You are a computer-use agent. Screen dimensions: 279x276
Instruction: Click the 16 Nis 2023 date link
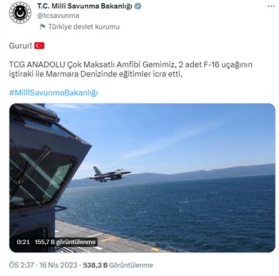pos(58,265)
